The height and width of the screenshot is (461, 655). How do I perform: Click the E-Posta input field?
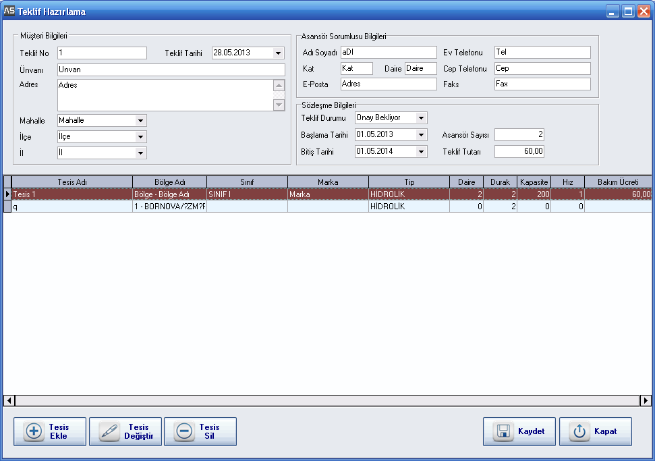389,84
